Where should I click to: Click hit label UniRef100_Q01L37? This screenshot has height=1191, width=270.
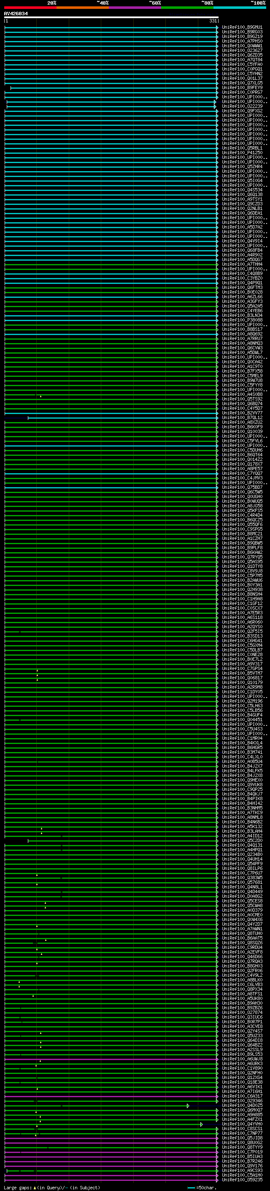click(242, 78)
